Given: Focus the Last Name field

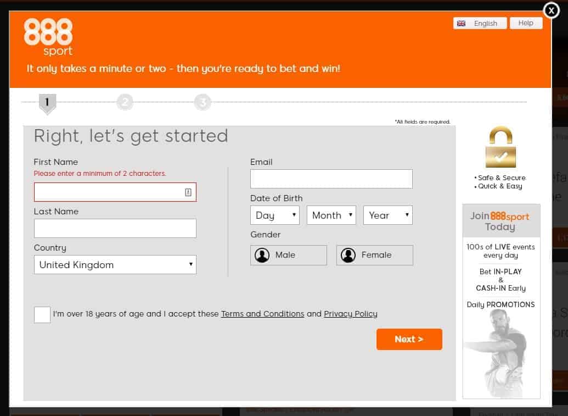Looking at the screenshot, I should [x=115, y=228].
